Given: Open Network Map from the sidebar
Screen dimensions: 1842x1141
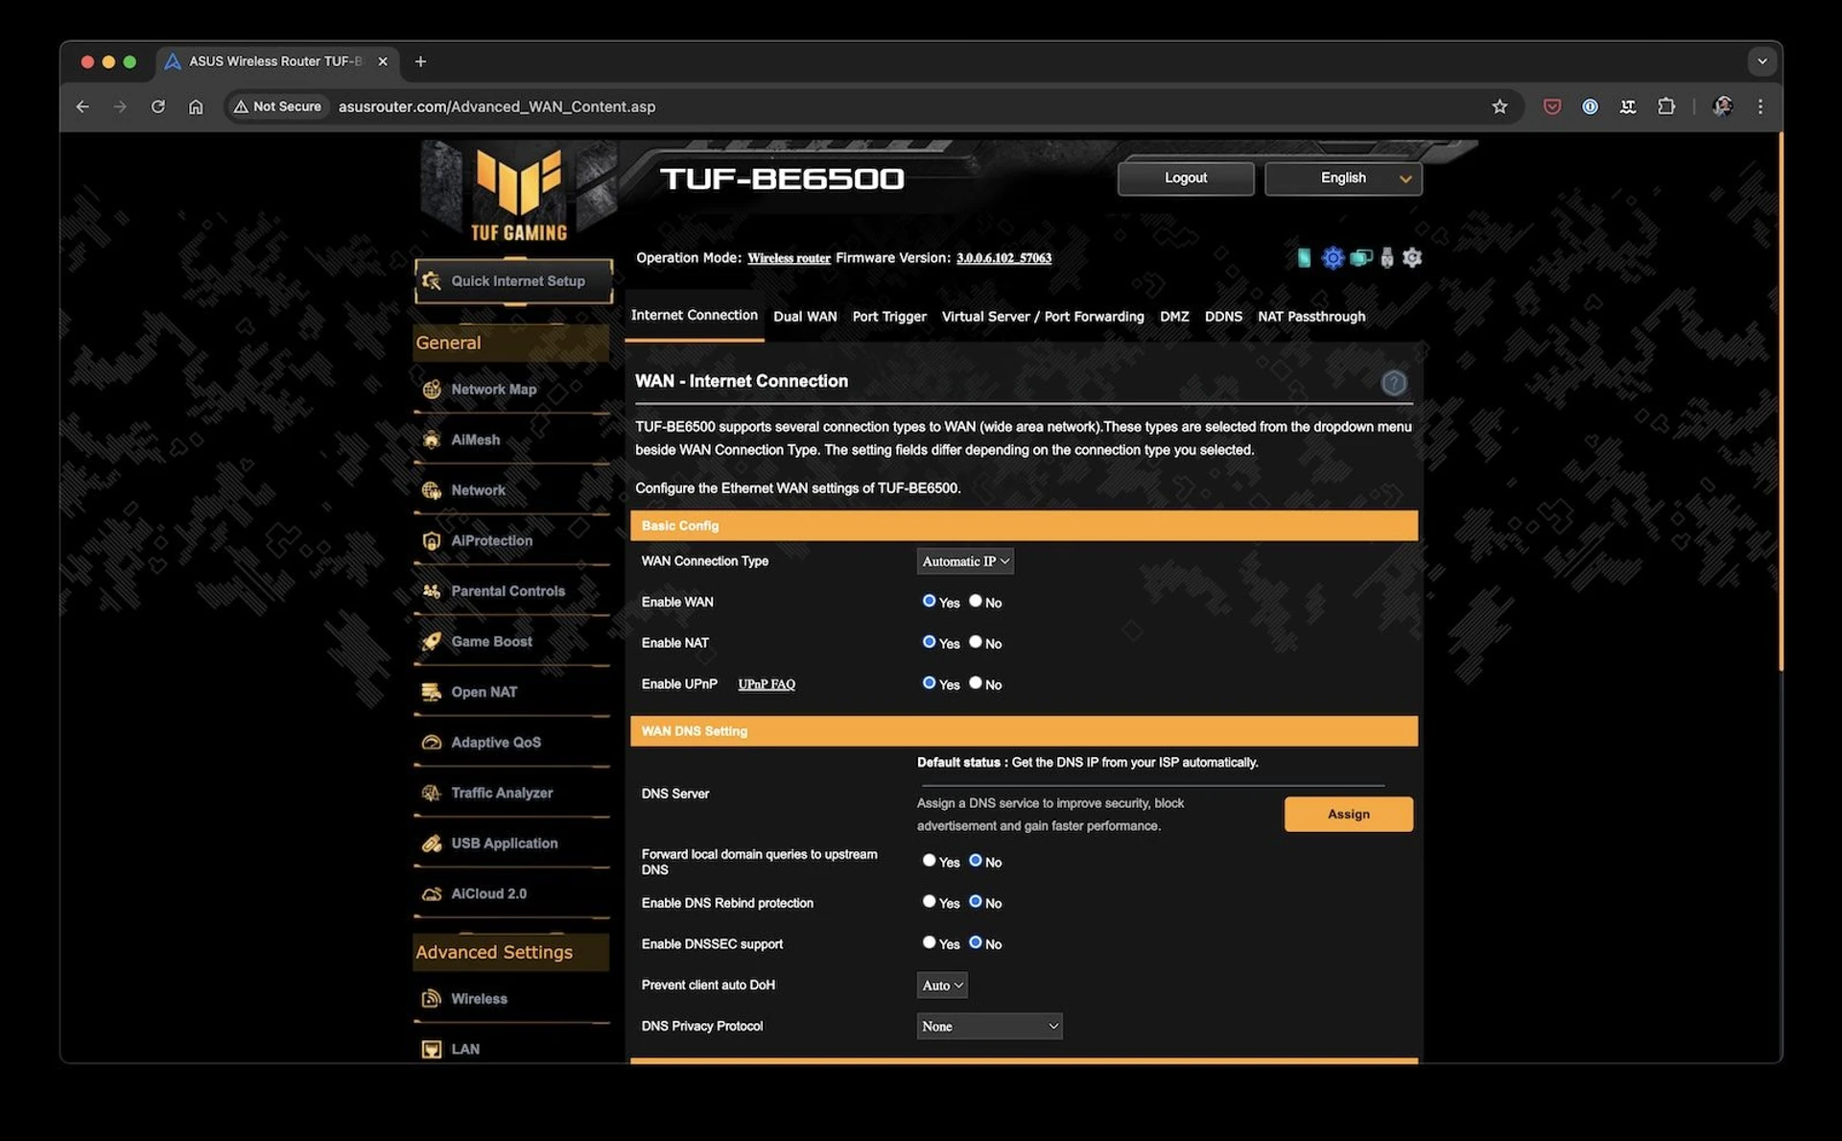Looking at the screenshot, I should (x=511, y=390).
